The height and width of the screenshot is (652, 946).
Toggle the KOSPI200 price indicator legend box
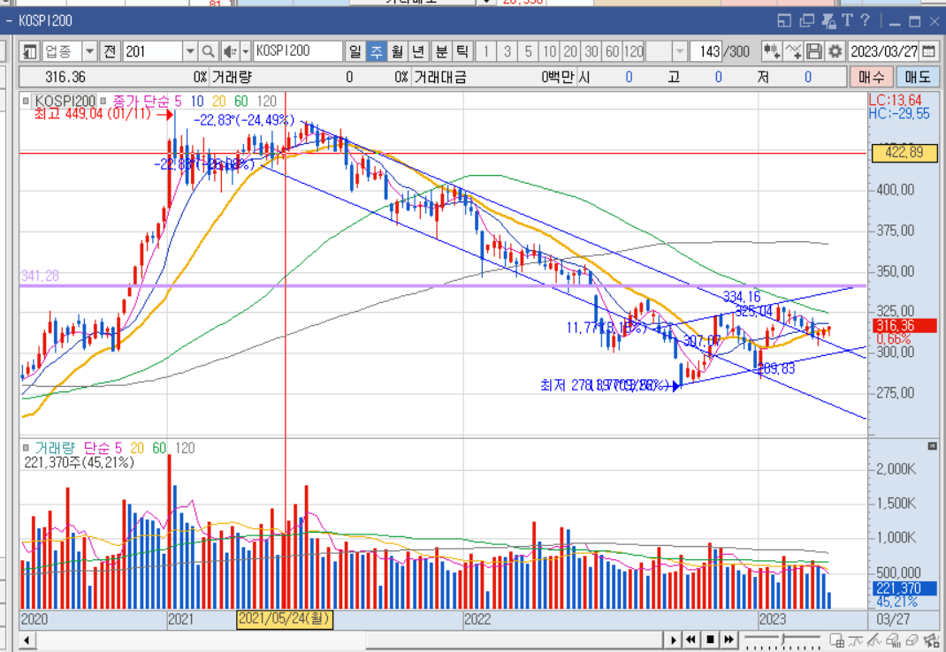[x=26, y=101]
